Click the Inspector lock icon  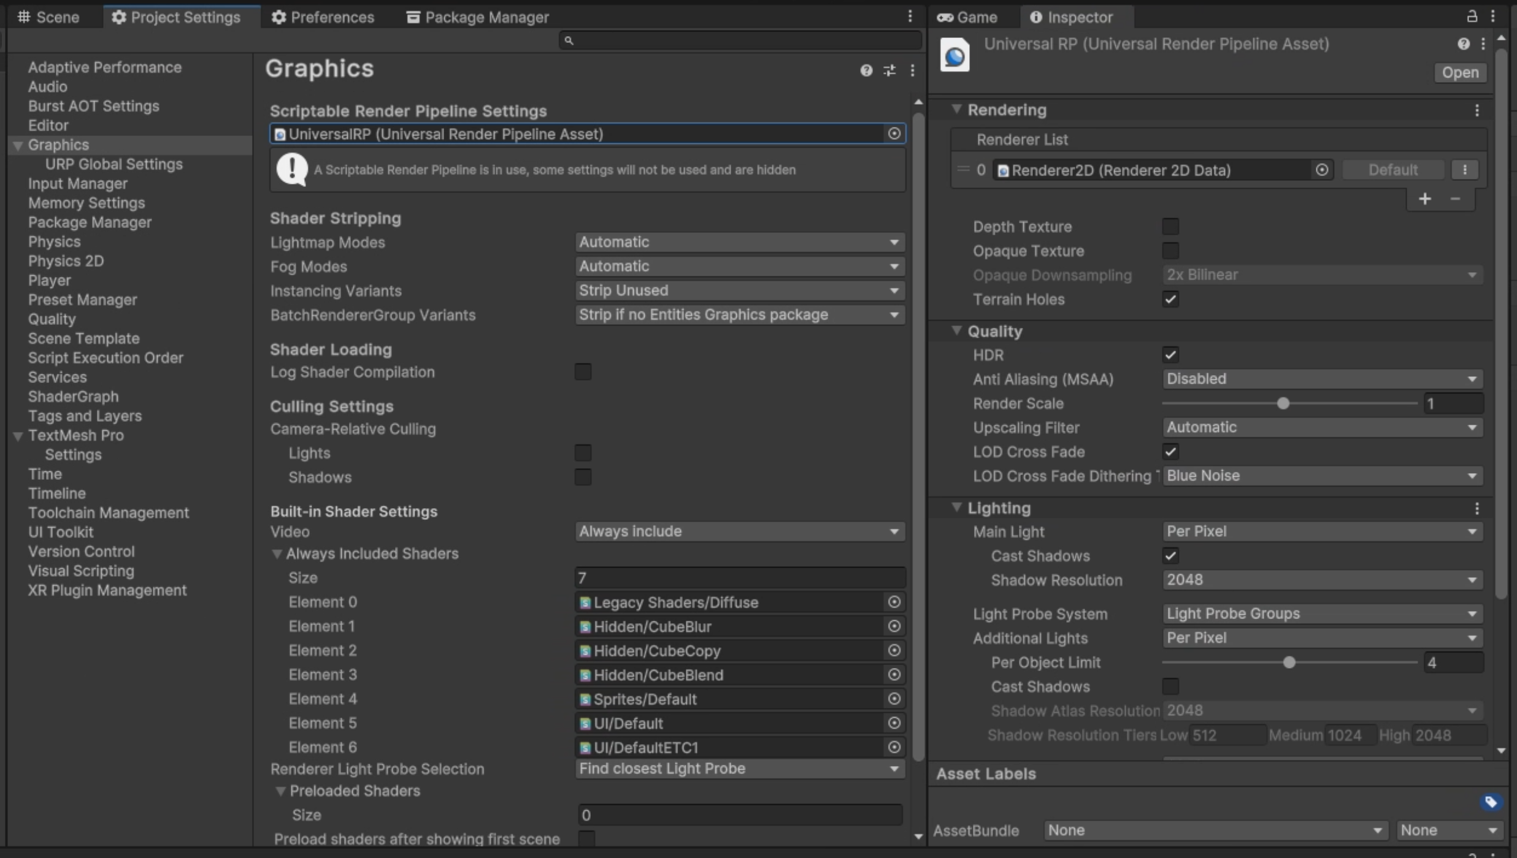pyautogui.click(x=1471, y=17)
